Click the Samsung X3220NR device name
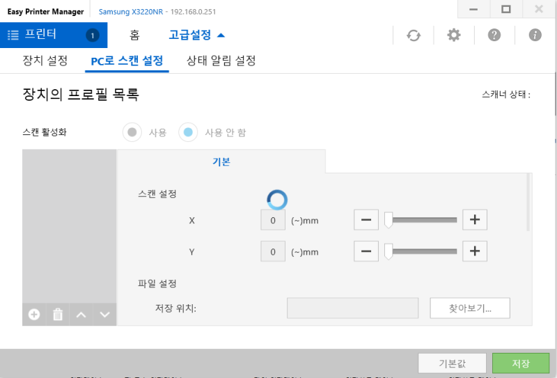The image size is (557, 378). [131, 12]
